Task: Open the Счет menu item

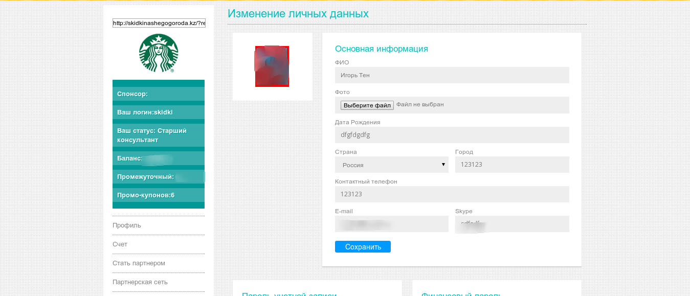Action: [120, 244]
